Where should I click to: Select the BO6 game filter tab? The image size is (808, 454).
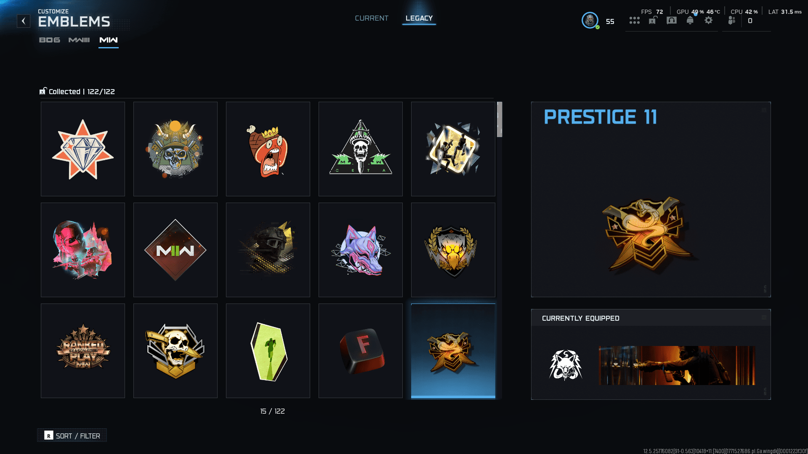pyautogui.click(x=50, y=40)
